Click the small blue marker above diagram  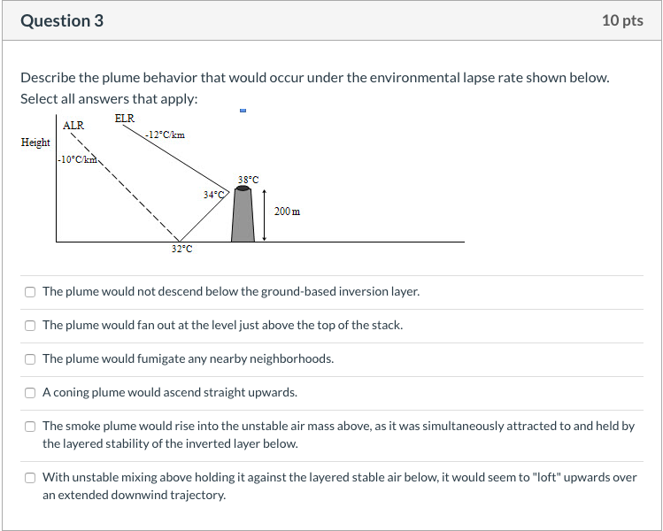click(243, 111)
